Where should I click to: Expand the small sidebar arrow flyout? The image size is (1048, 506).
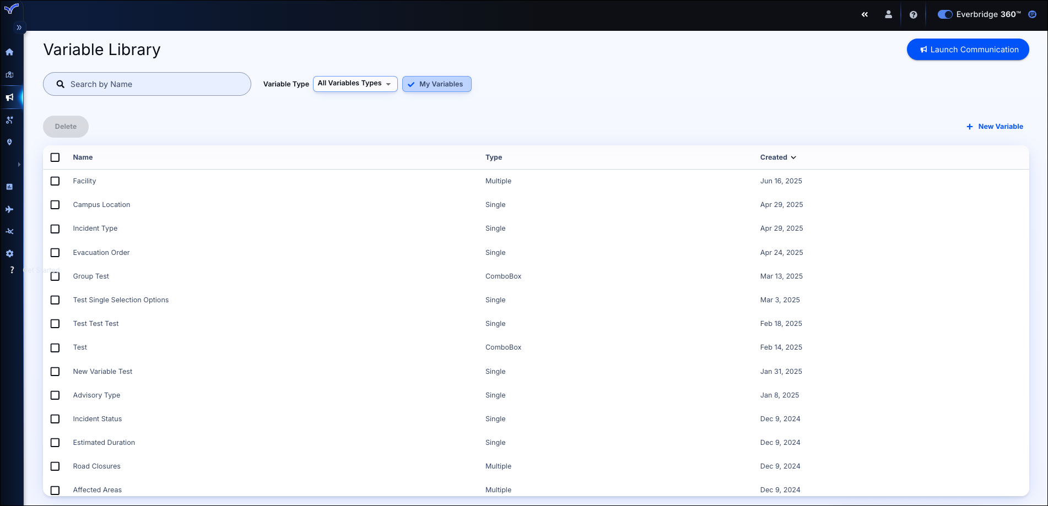(19, 165)
